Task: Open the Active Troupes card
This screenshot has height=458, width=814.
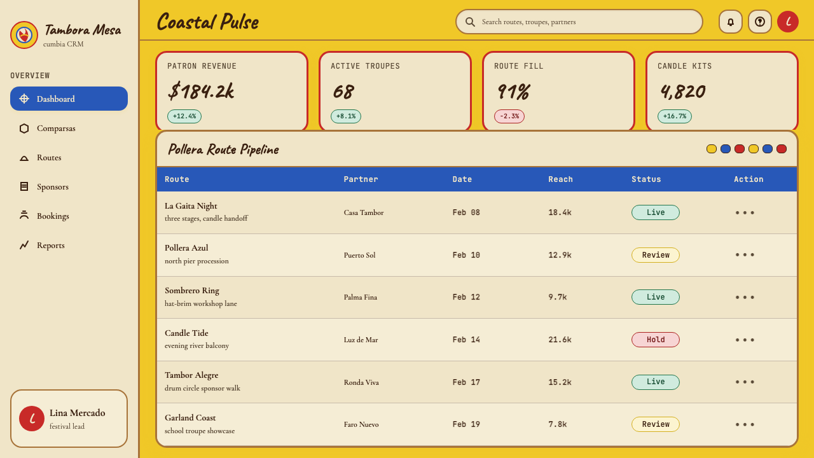Action: tap(395, 91)
